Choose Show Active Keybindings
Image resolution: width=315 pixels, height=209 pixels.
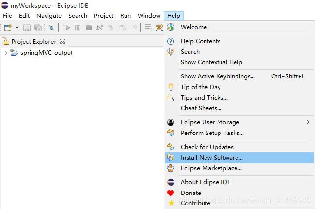[x=239, y=76]
